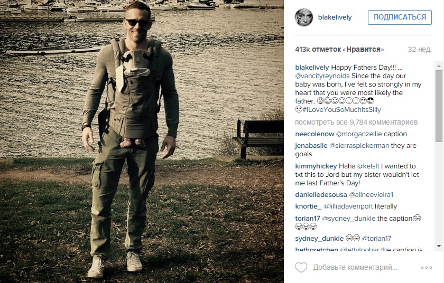Open kimmyhickey commenter profile
The width and height of the screenshot is (444, 283).
point(316,166)
